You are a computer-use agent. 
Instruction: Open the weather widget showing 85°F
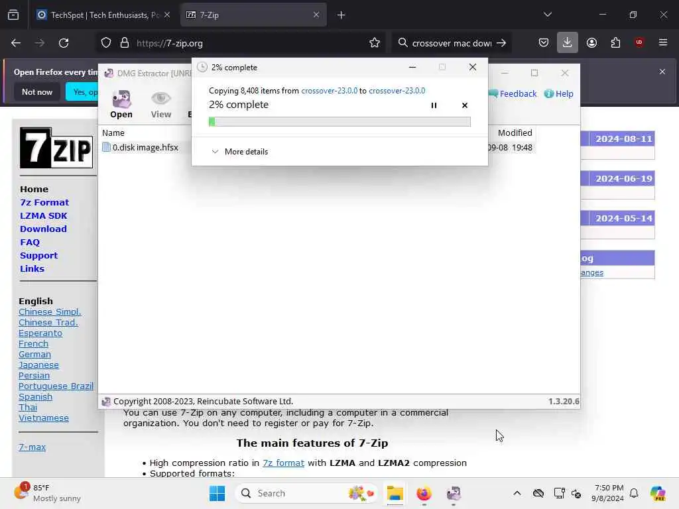coord(47,493)
